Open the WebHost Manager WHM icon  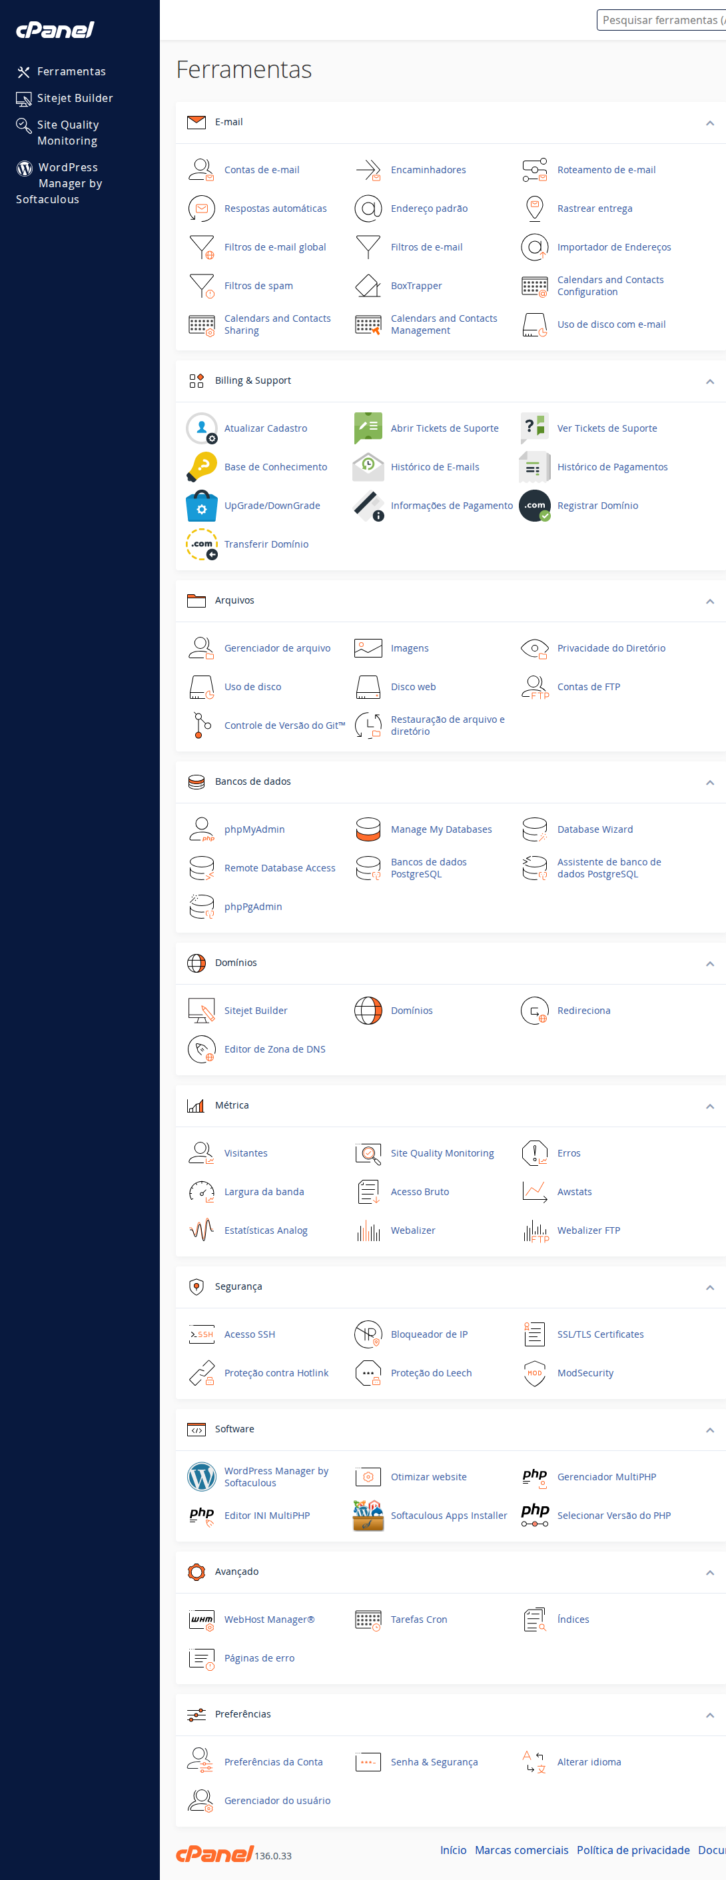(x=201, y=1620)
